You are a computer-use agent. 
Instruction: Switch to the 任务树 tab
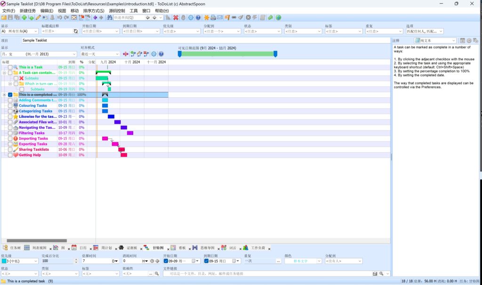[x=12, y=248]
